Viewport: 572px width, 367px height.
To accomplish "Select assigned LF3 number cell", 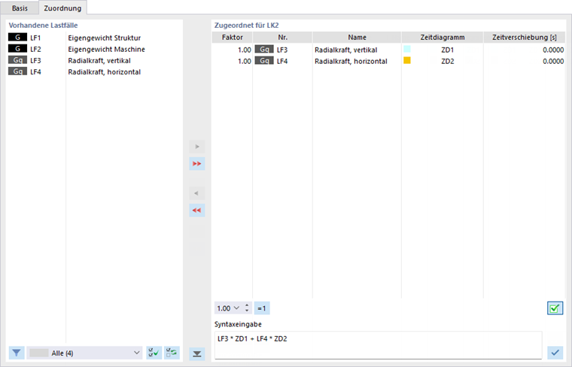I will [x=282, y=50].
